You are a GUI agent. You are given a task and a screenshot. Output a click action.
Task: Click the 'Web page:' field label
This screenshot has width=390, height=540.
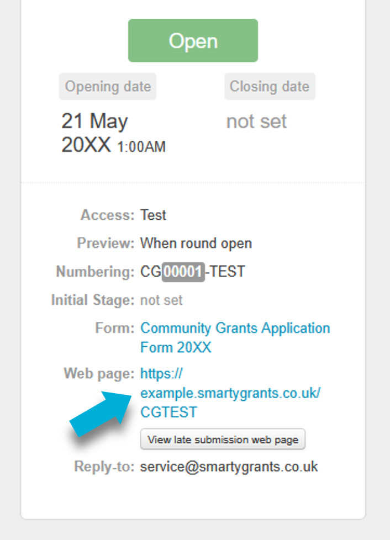(x=99, y=374)
